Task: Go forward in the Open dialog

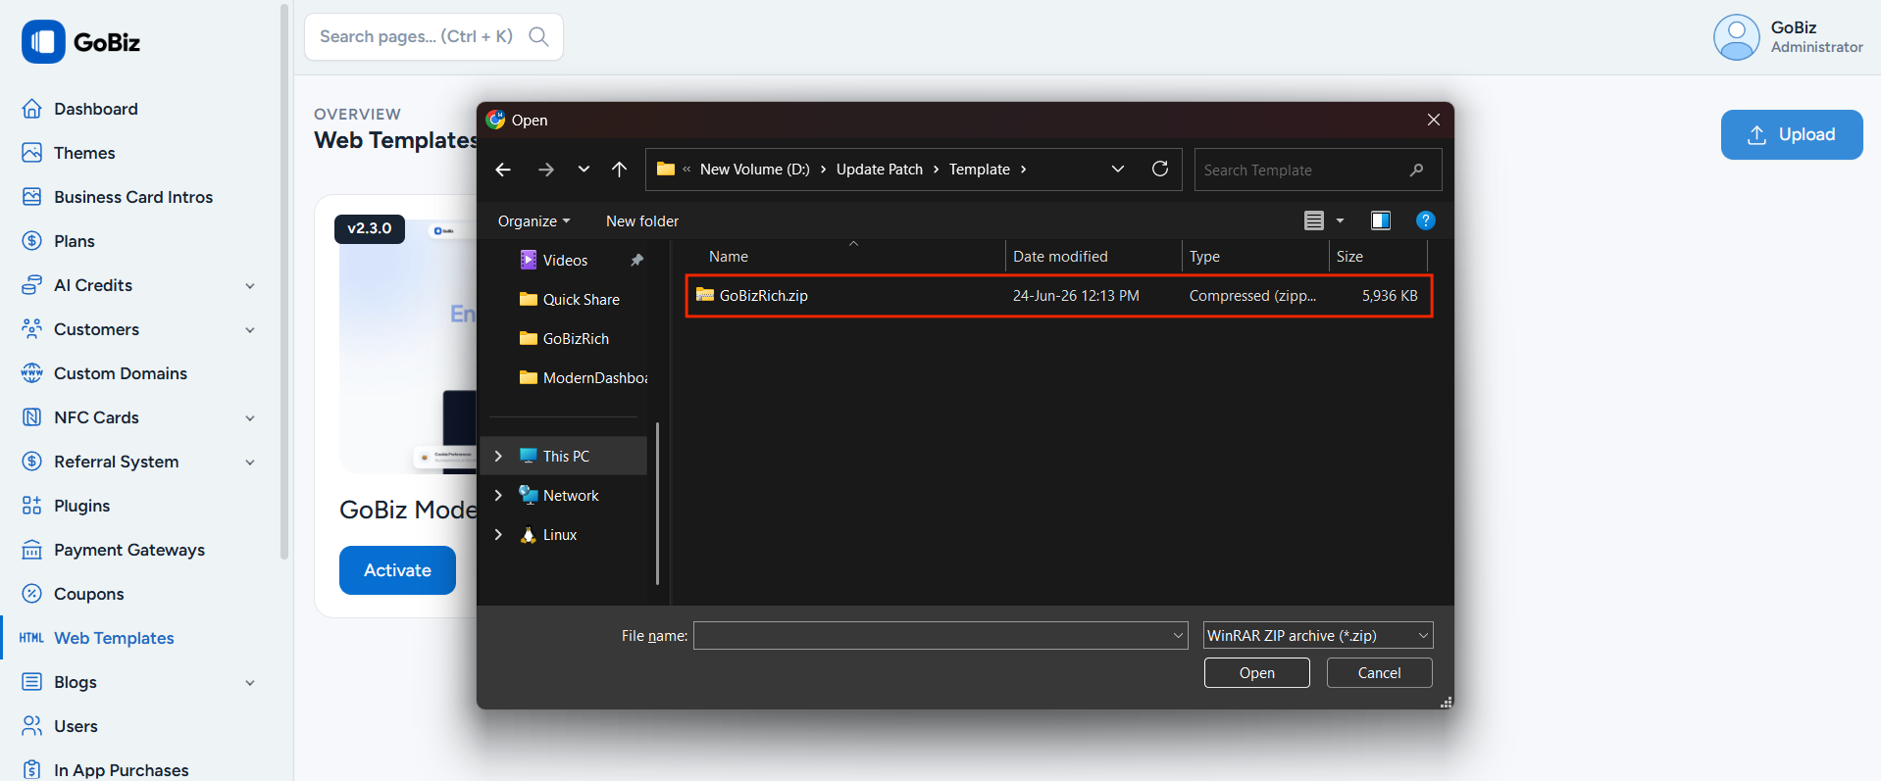Action: (546, 170)
